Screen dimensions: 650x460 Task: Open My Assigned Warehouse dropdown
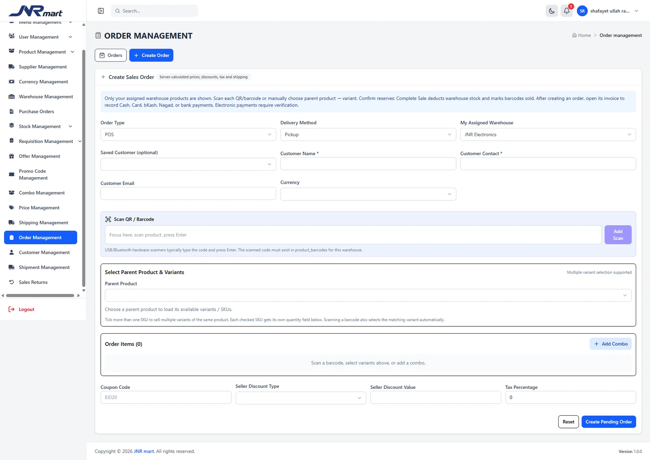548,135
